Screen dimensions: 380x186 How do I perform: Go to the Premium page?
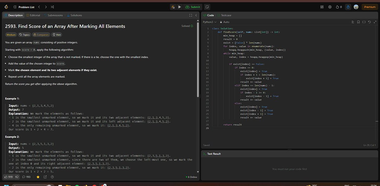point(370,7)
